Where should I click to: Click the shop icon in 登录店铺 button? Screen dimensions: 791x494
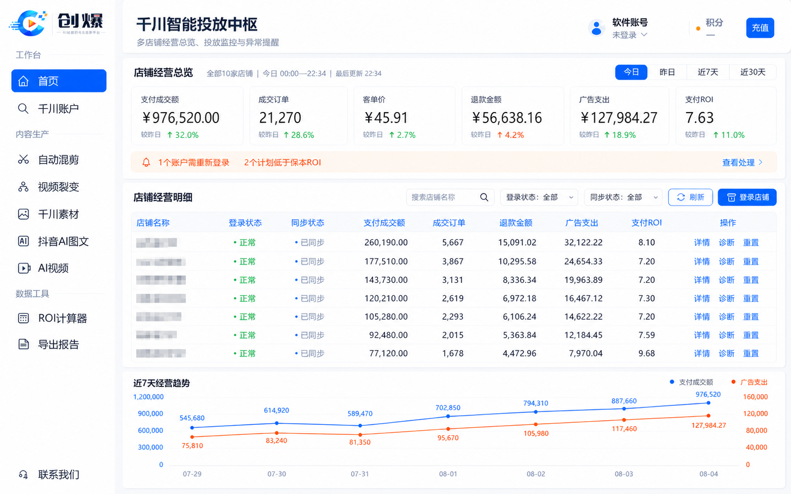click(731, 197)
